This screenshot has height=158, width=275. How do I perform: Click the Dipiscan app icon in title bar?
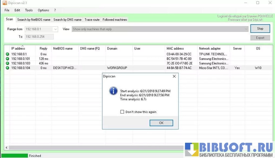pos(5,3)
